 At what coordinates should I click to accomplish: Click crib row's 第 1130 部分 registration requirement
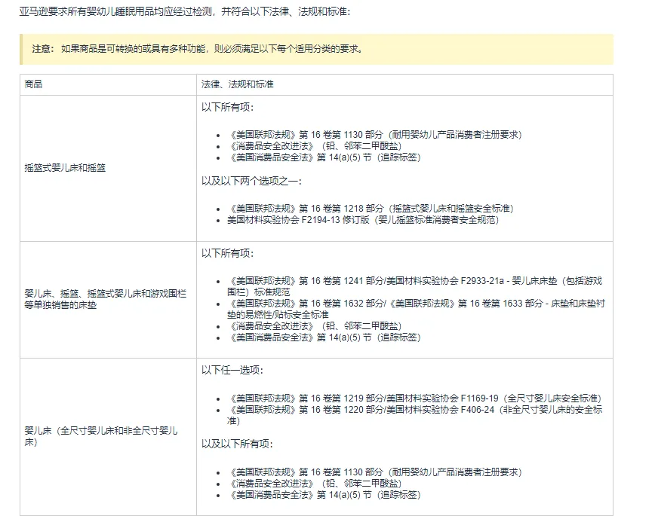374,472
